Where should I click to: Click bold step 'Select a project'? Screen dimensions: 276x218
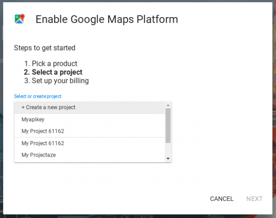[x=57, y=72]
